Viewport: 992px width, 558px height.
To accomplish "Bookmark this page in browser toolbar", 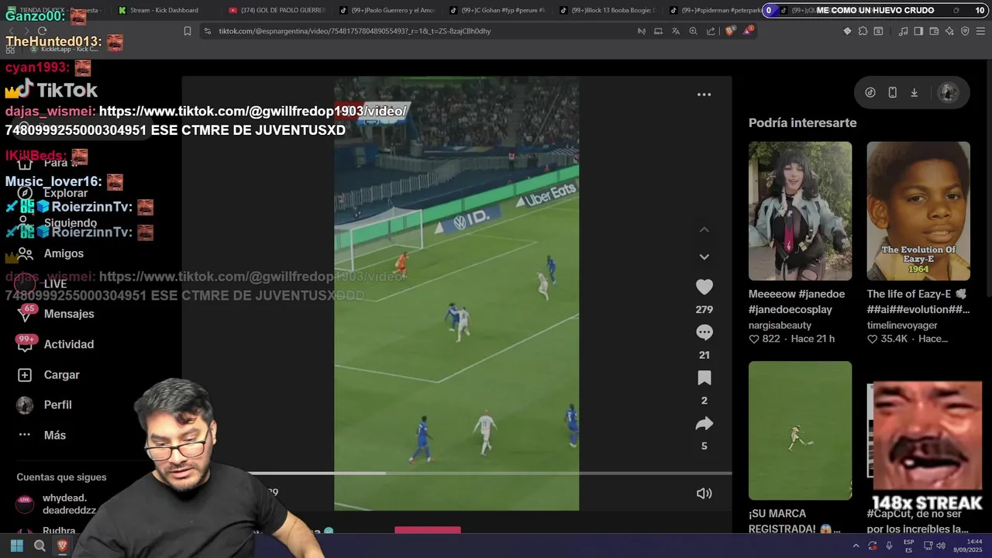I will pos(188,31).
